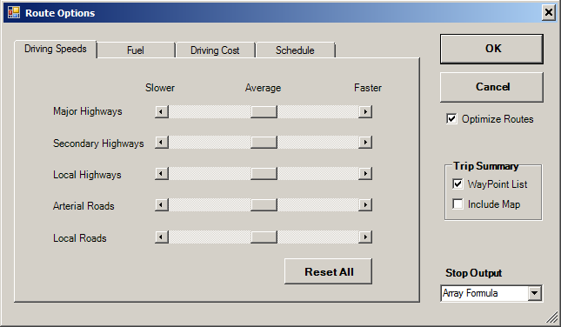Open the Stop Output dropdown arrow
Viewport: 561px width, 327px height.
point(535,293)
